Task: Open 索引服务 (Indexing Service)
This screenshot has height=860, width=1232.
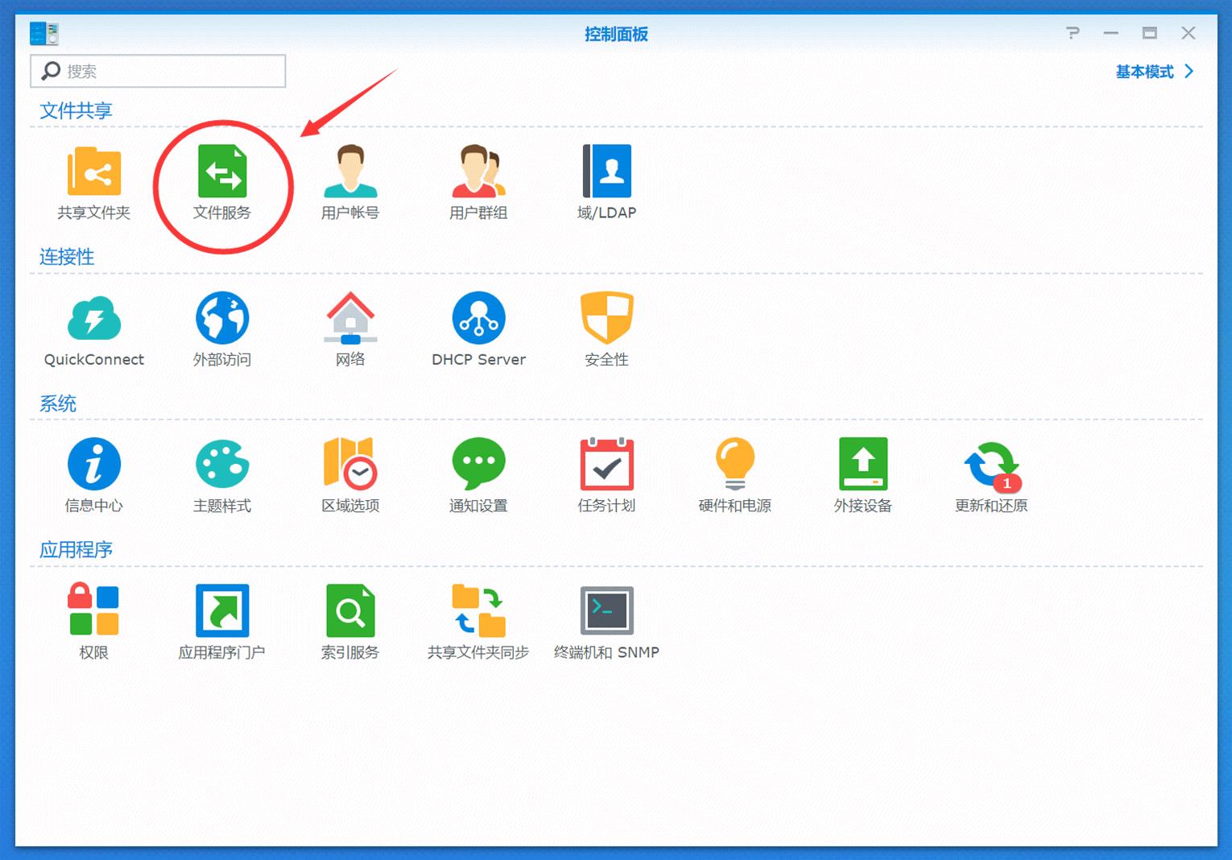Action: (x=350, y=610)
